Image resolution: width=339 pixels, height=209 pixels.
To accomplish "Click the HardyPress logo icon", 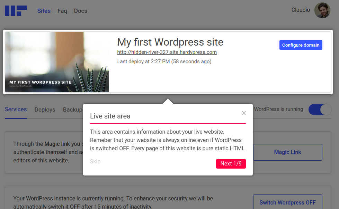I will (x=16, y=10).
